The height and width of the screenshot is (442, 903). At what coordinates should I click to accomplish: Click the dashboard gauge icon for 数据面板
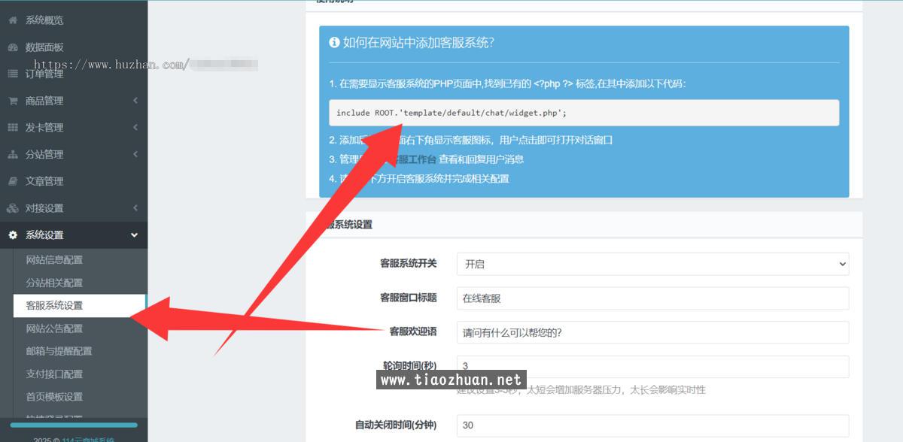click(x=13, y=47)
